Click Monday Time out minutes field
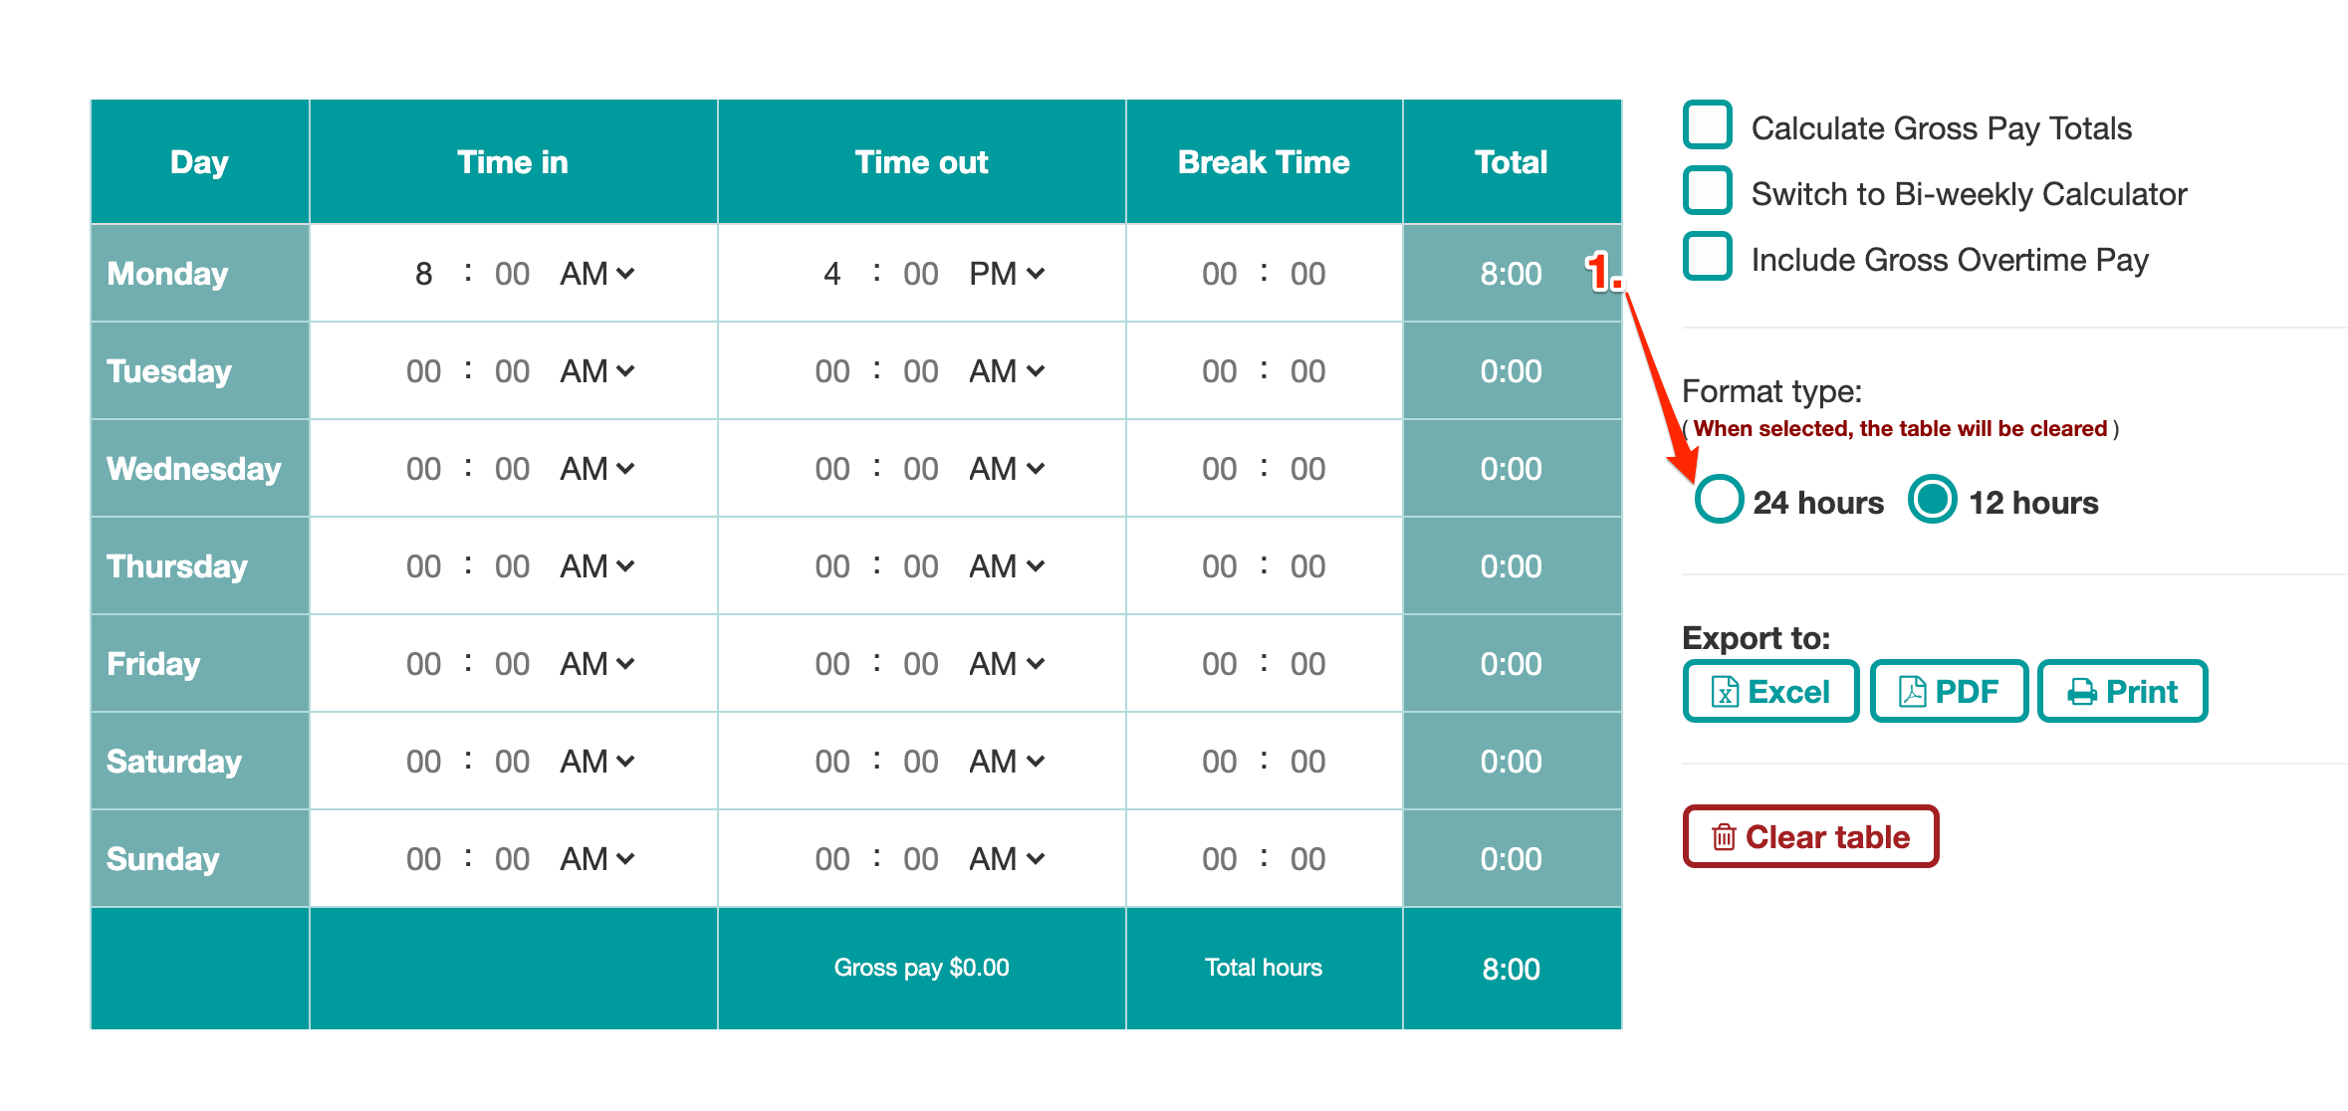Screen dimensions: 2348x1111 coord(921,274)
